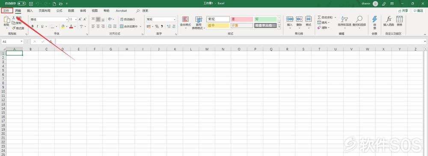Click the decrease indent icon

[110, 26]
